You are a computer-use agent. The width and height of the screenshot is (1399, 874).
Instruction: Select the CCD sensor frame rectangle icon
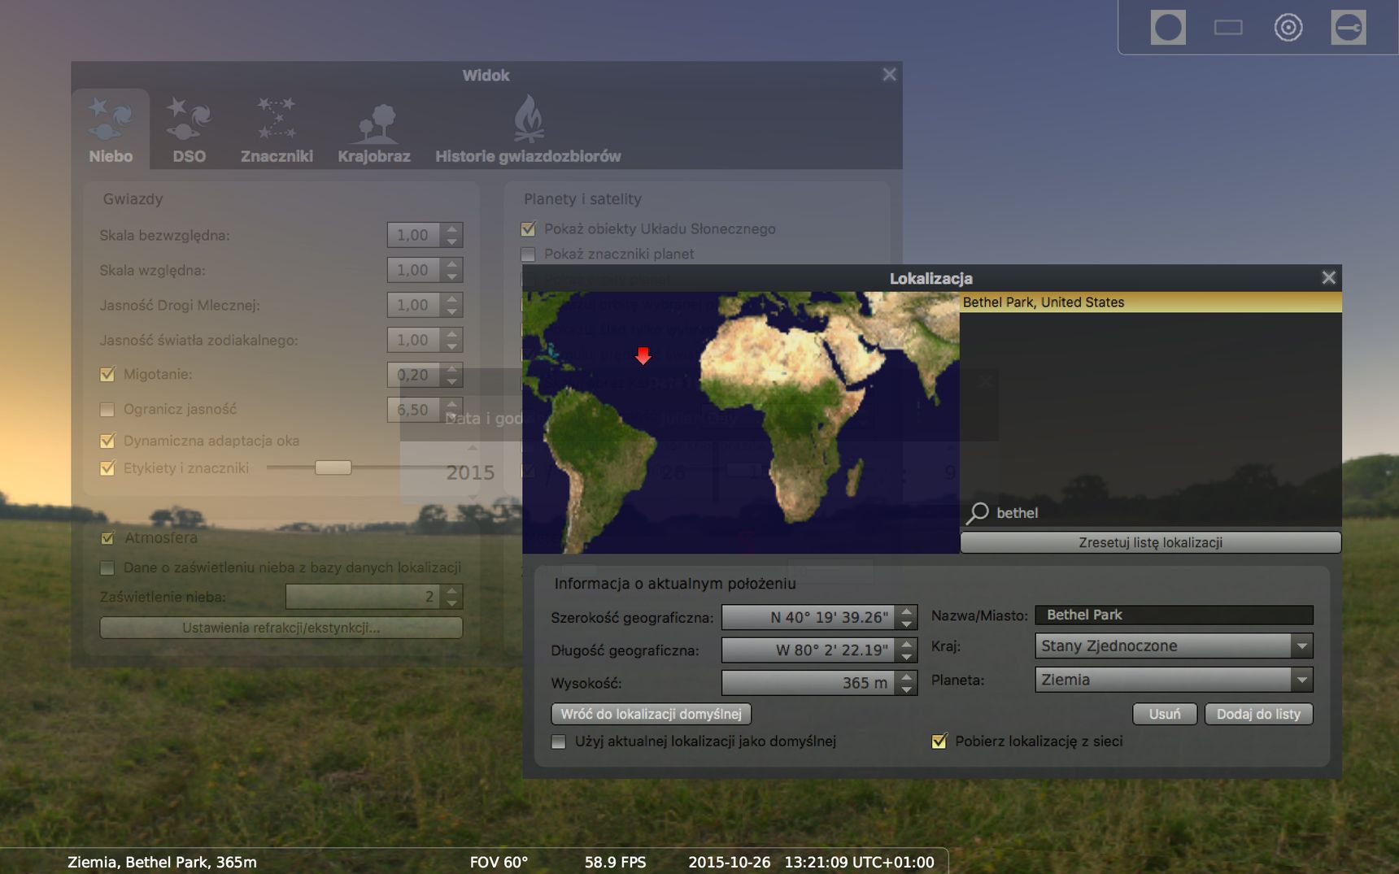[x=1228, y=28]
